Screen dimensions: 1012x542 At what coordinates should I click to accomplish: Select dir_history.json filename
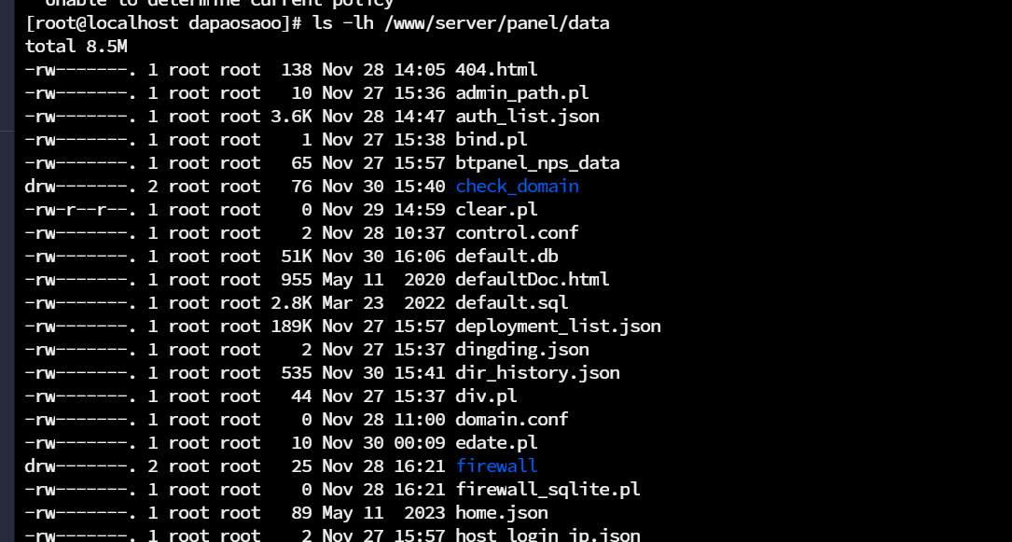pos(537,373)
